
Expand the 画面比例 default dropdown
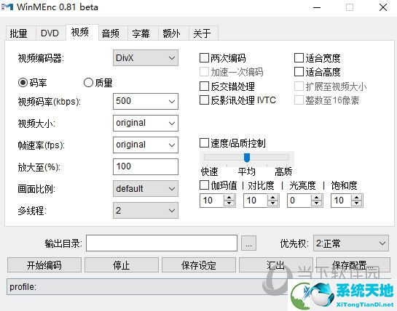tap(146, 188)
